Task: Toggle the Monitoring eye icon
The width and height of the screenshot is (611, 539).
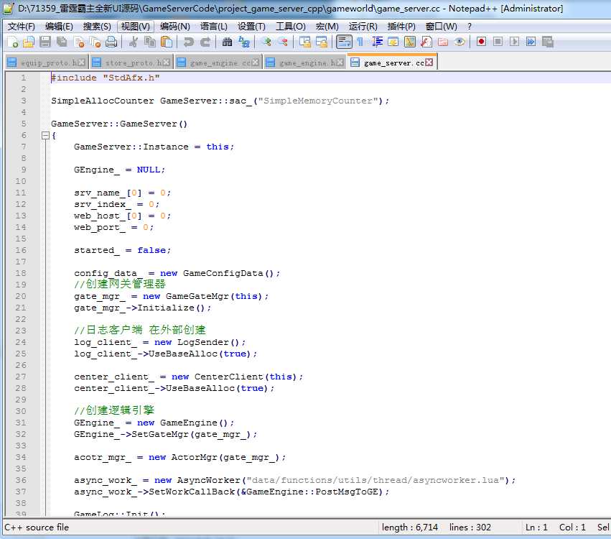Action: [460, 42]
